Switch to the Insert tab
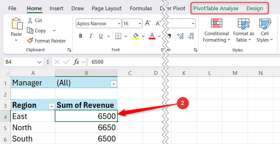Image resolution: width=280 pixels, height=144 pixels. click(x=56, y=8)
